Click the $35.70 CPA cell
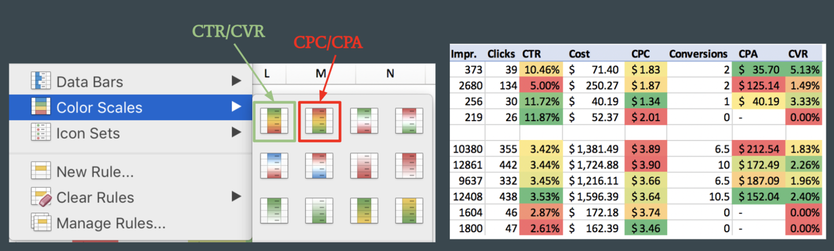Viewport: 834px width, 251px height. tap(758, 69)
